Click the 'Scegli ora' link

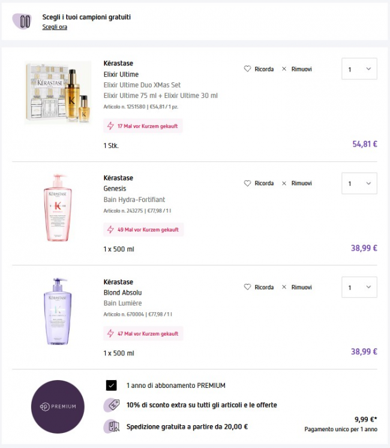tap(55, 27)
